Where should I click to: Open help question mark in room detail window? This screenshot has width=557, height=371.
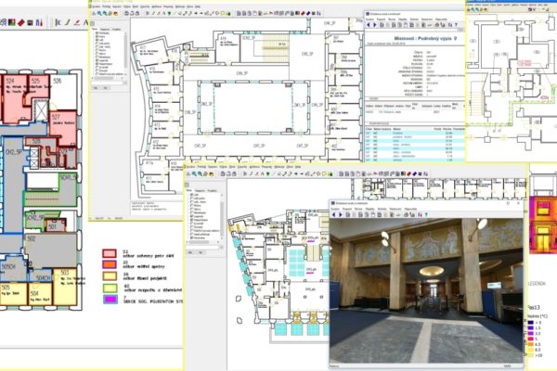pos(456,25)
